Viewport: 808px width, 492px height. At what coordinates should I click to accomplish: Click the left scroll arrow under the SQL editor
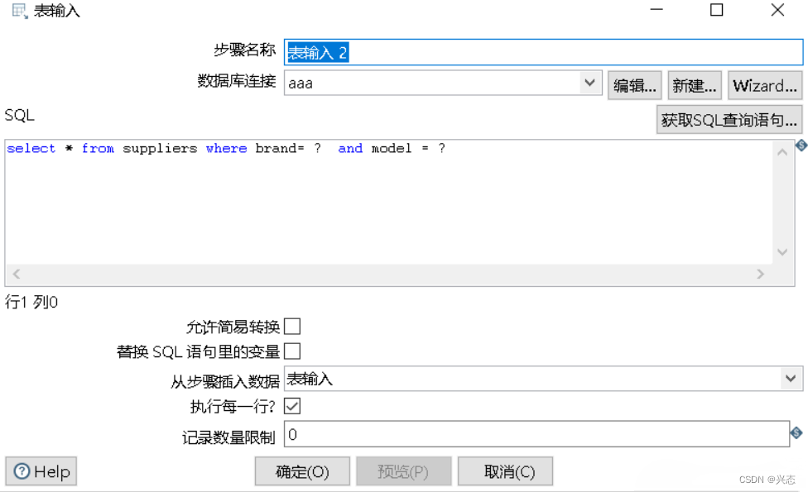point(16,274)
